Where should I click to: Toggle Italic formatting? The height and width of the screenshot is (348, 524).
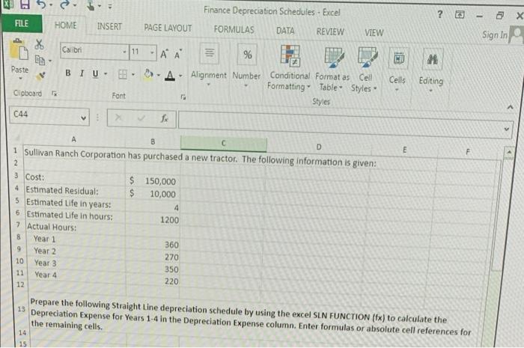point(82,73)
